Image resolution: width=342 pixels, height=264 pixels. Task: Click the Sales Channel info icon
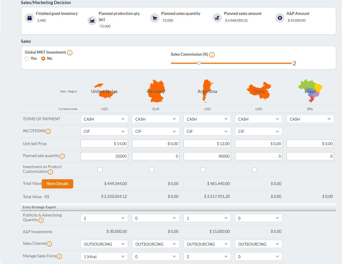coord(49,244)
